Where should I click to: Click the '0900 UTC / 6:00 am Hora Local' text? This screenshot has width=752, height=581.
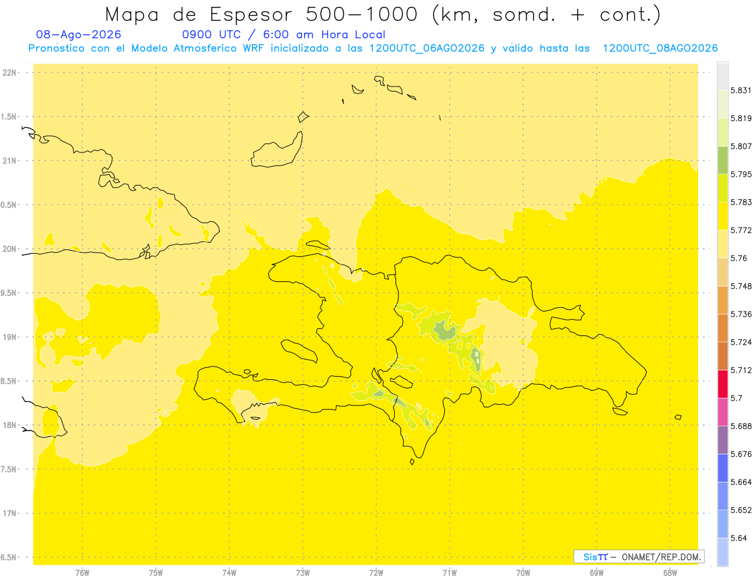point(284,35)
